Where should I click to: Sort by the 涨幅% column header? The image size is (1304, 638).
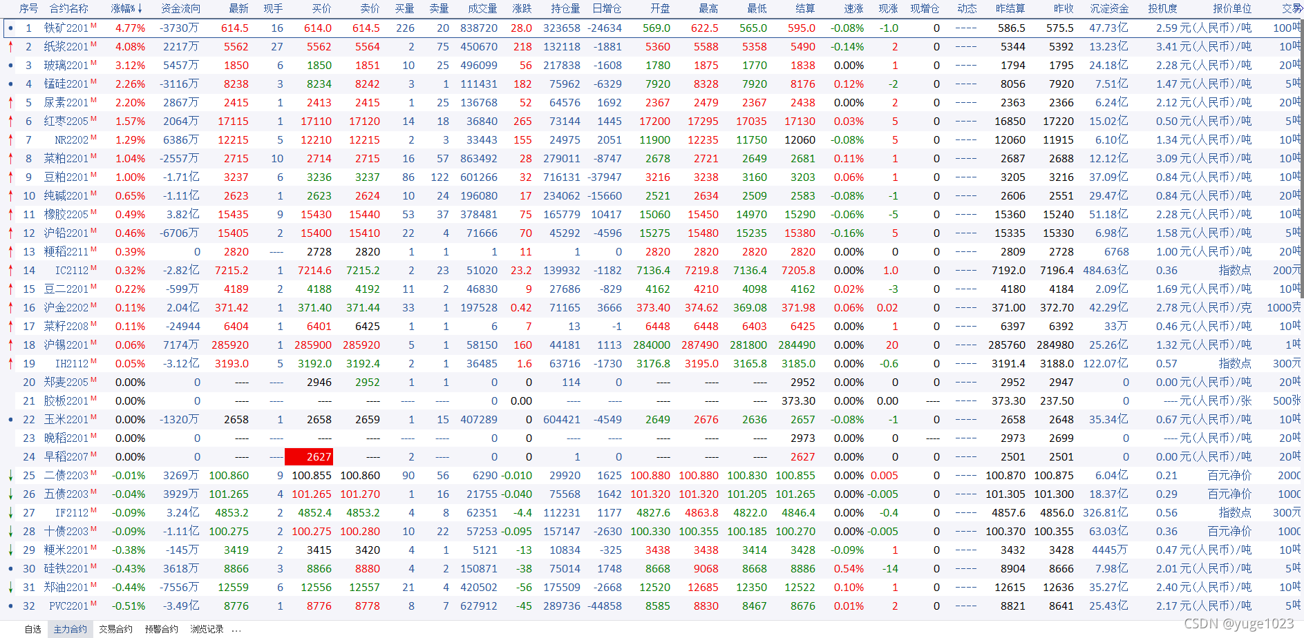point(126,8)
